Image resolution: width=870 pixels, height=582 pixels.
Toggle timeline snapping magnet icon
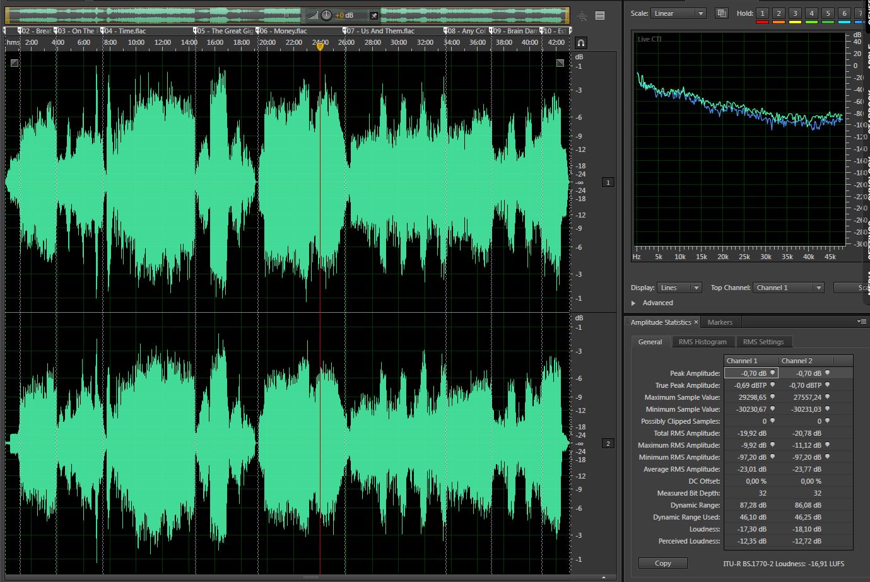click(581, 43)
